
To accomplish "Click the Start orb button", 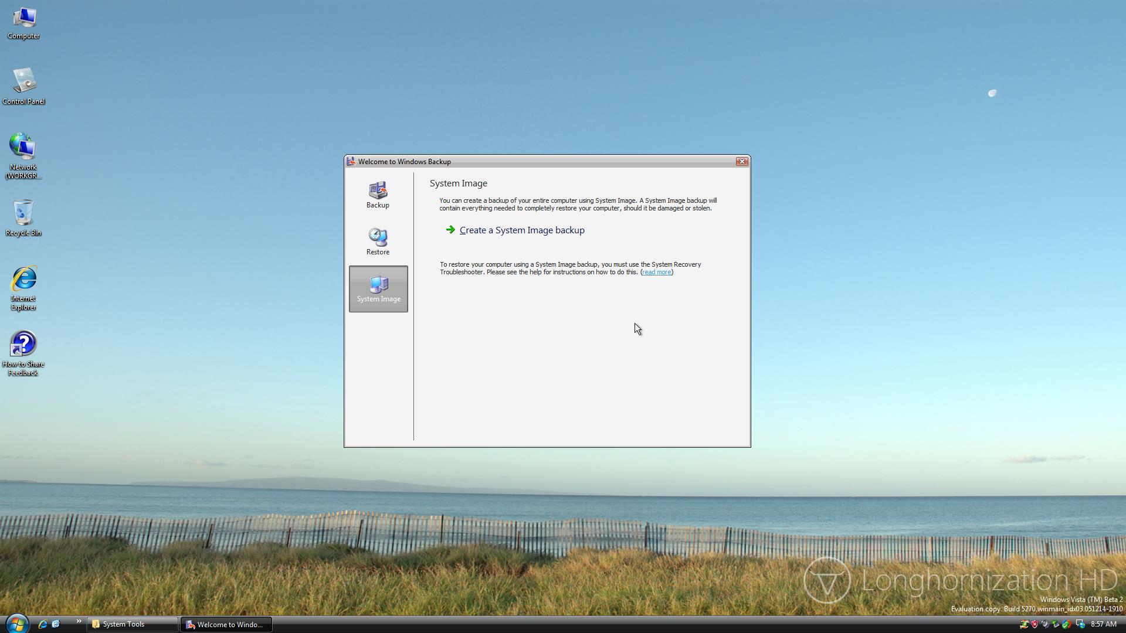I will coord(16,624).
